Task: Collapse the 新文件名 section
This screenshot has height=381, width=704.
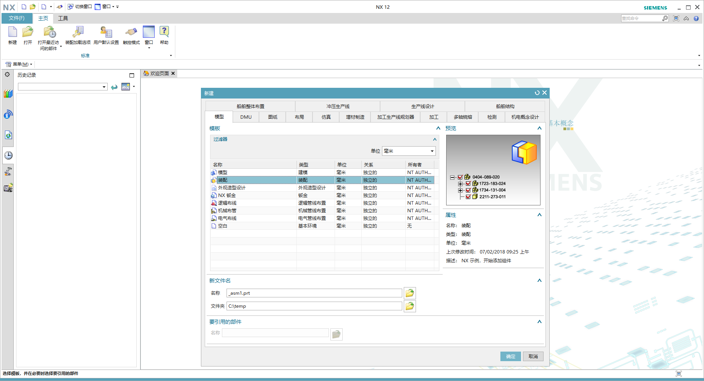Action: pos(539,281)
